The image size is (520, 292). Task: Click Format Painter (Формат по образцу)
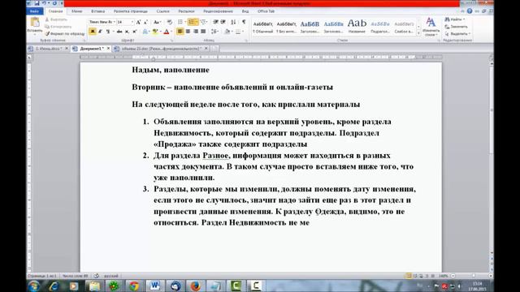pyautogui.click(x=65, y=33)
